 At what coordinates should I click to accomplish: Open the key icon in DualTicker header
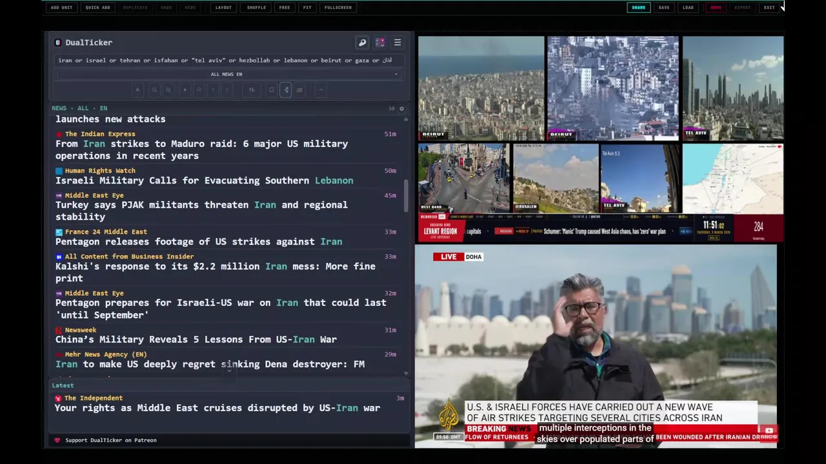[x=362, y=43]
